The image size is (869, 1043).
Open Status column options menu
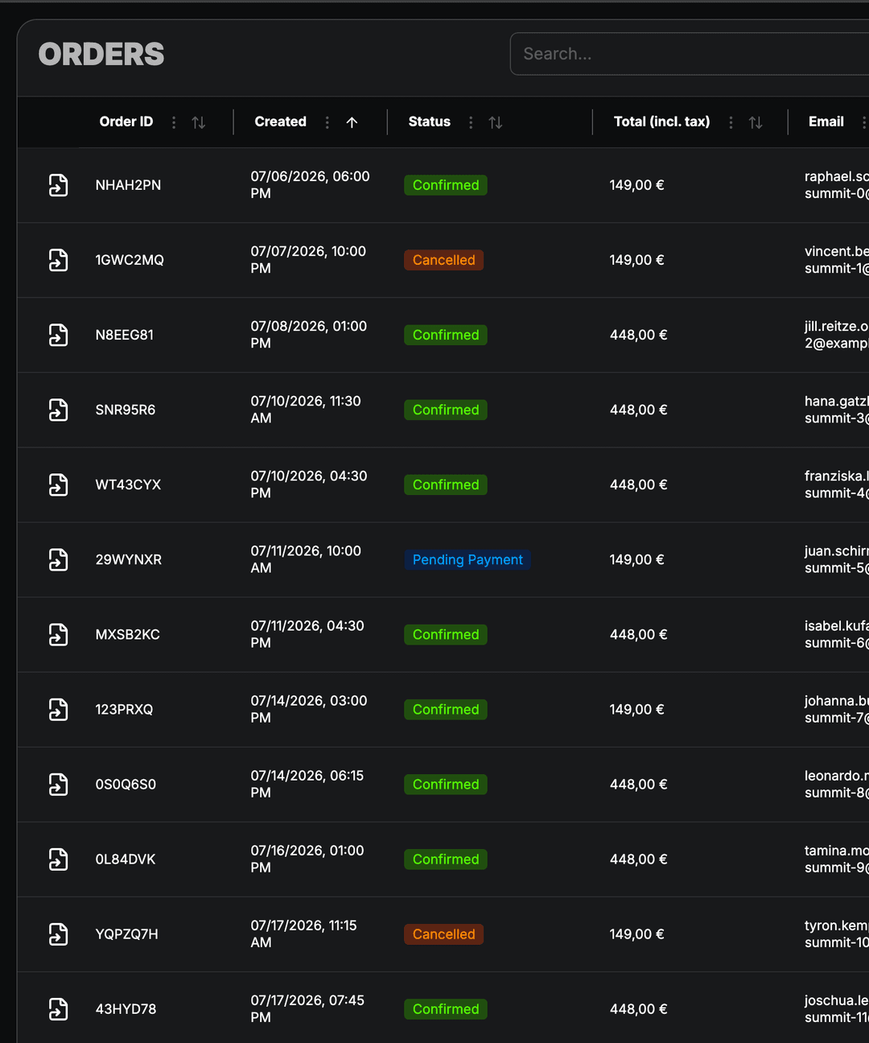[471, 122]
